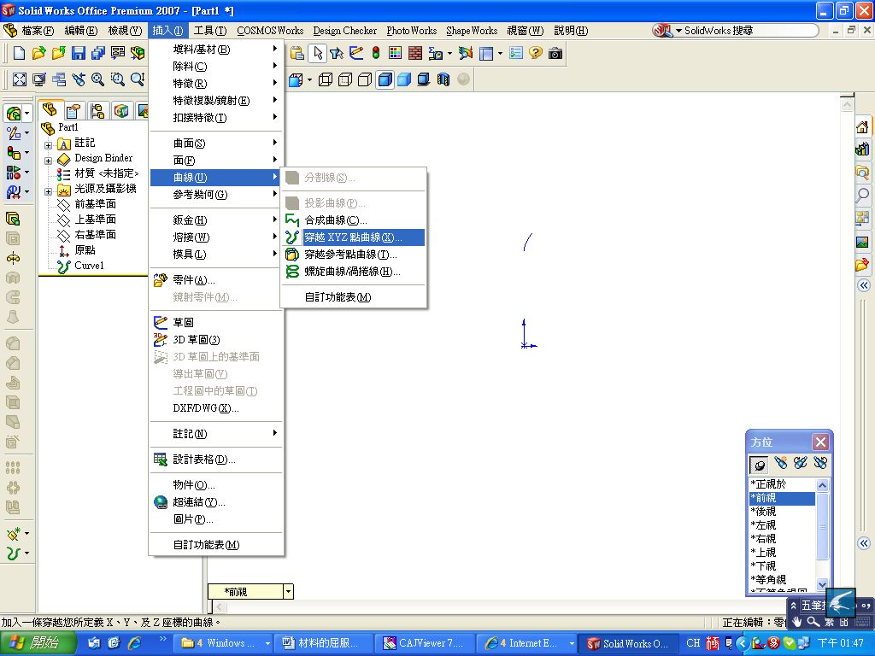
Task: Click the Edit Texture brick icon
Action: [415, 53]
